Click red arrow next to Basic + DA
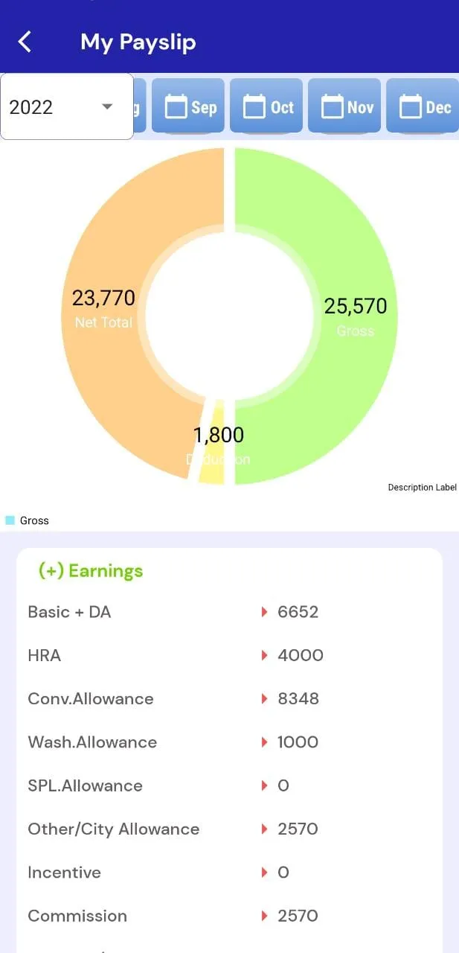 pos(264,612)
